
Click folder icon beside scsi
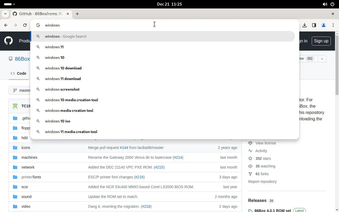15,187
